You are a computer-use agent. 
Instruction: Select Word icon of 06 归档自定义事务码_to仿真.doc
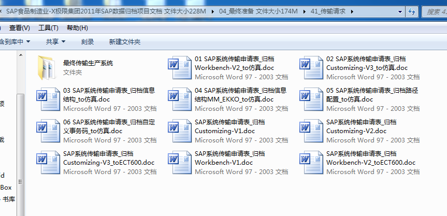coord(48,131)
